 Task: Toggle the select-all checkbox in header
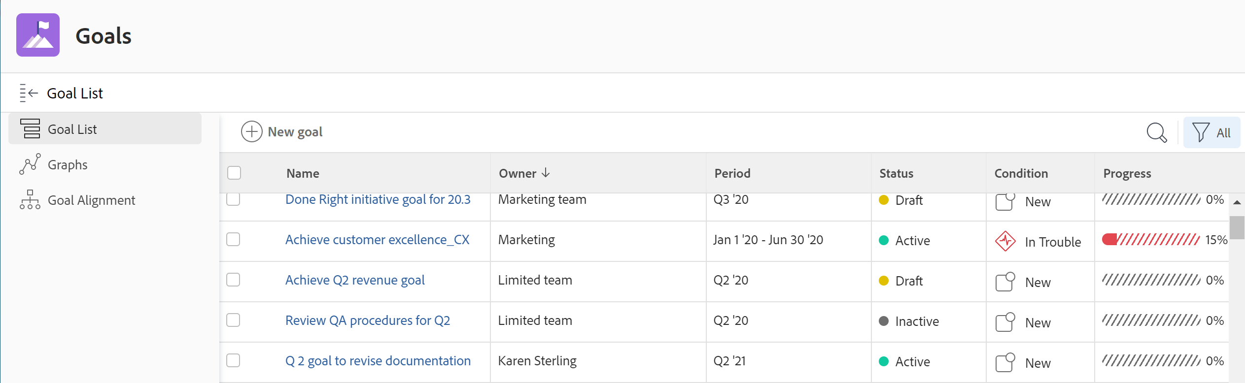tap(234, 173)
